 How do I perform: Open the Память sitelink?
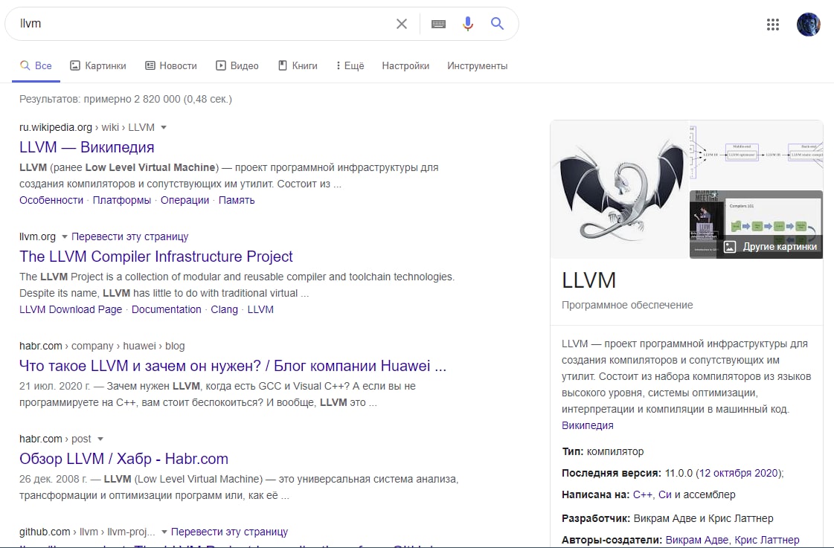pos(236,200)
